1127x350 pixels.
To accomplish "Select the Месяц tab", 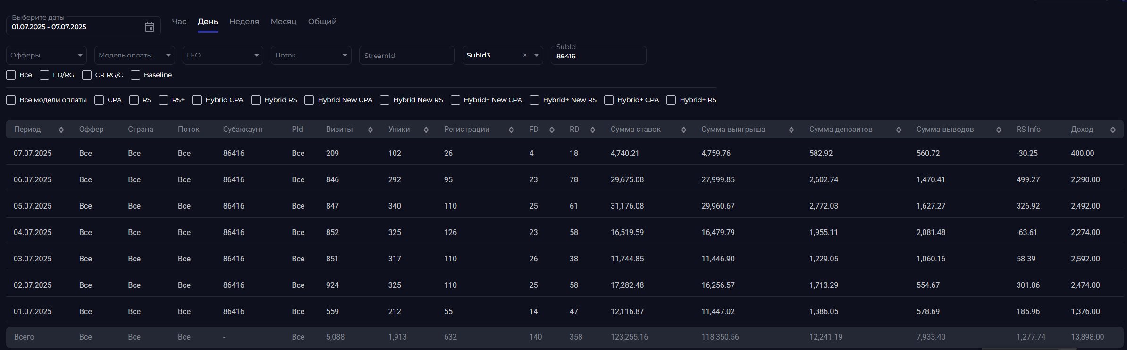I will tap(284, 22).
